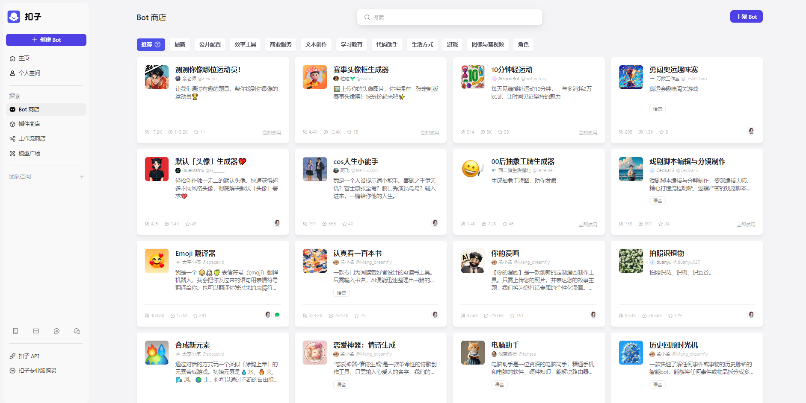The width and height of the screenshot is (806, 403).
Task: Select Bot 商店 in the sidebar
Action: (x=46, y=109)
